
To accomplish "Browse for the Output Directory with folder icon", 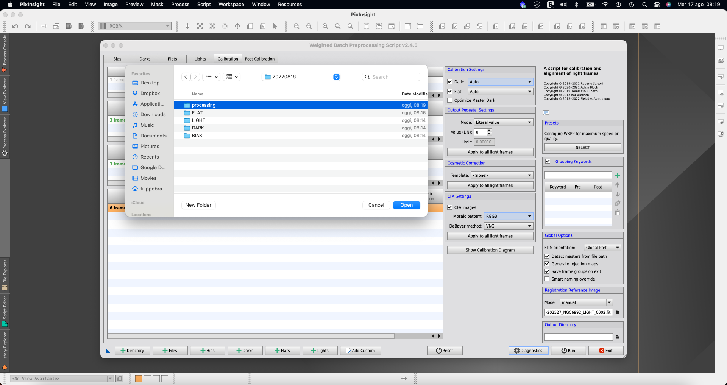I will tap(617, 337).
